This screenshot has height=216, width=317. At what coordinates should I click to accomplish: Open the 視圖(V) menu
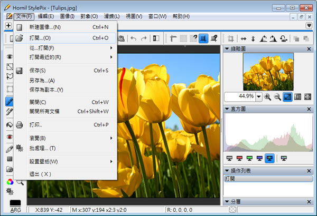click(x=134, y=16)
